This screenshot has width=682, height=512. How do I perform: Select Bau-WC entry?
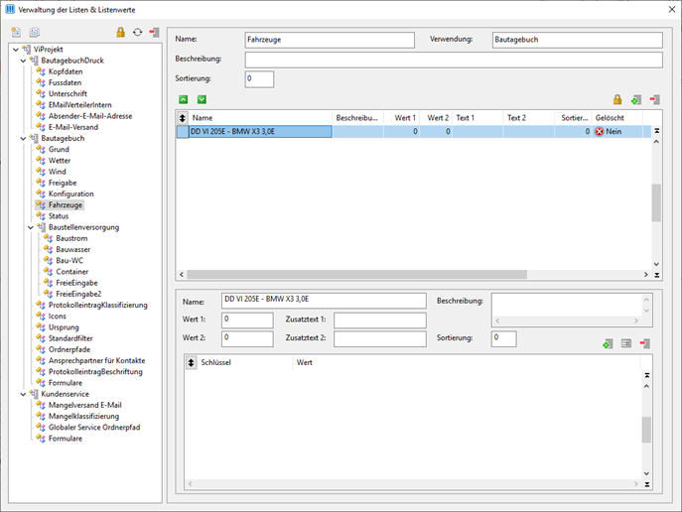69,261
